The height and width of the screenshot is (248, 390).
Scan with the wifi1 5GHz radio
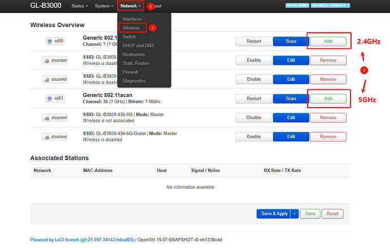click(x=291, y=99)
